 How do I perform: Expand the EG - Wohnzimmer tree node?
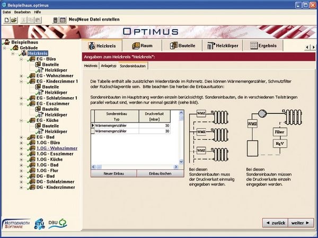pyautogui.click(x=22, y=76)
